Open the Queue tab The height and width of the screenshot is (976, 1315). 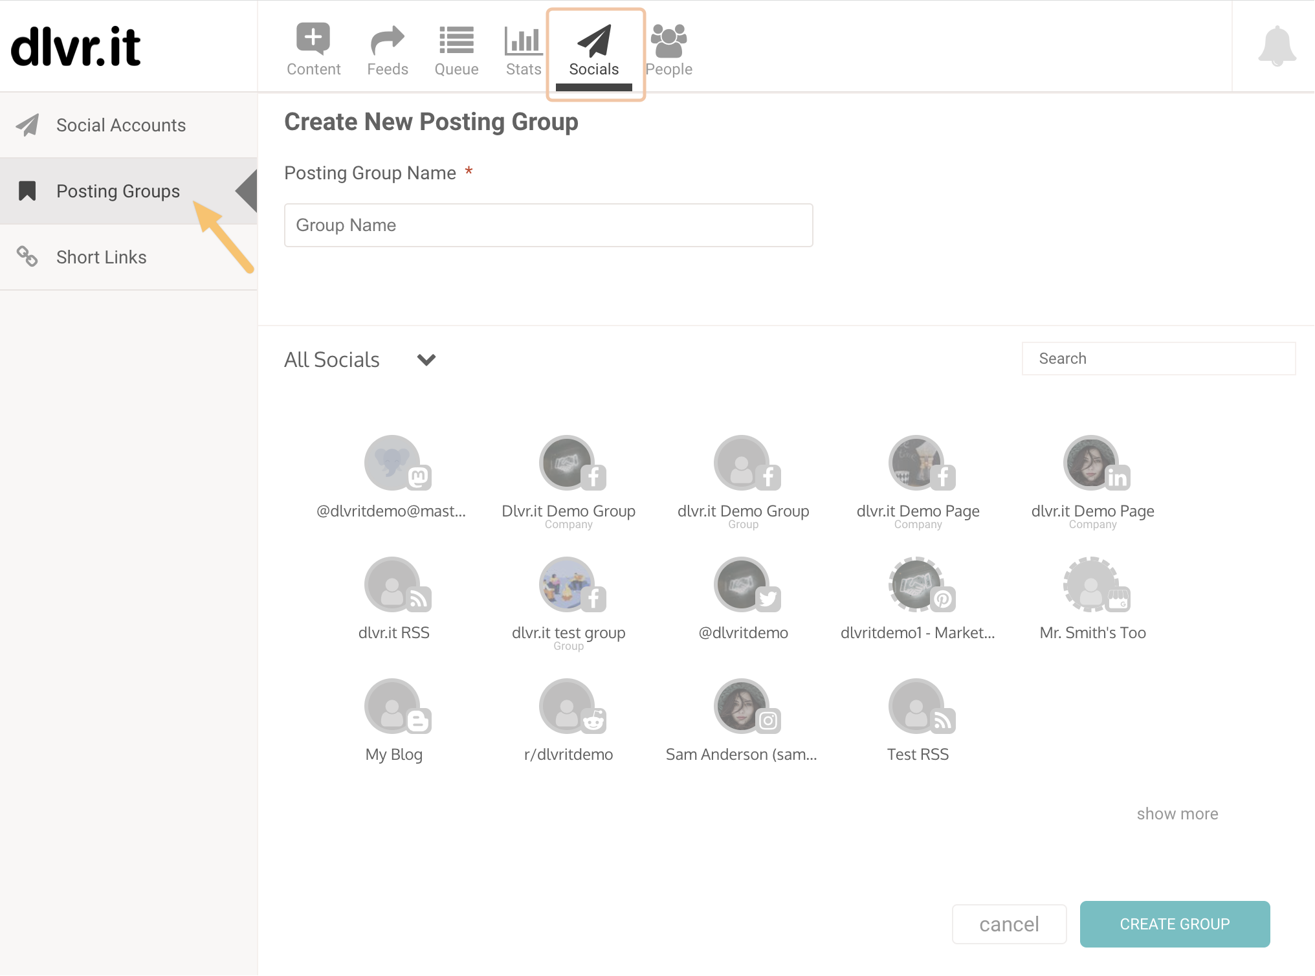click(456, 50)
